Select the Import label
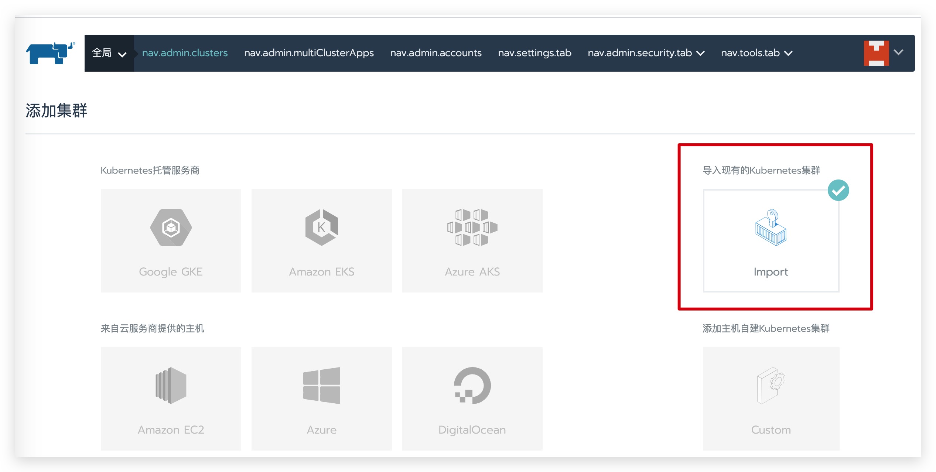 click(x=771, y=272)
